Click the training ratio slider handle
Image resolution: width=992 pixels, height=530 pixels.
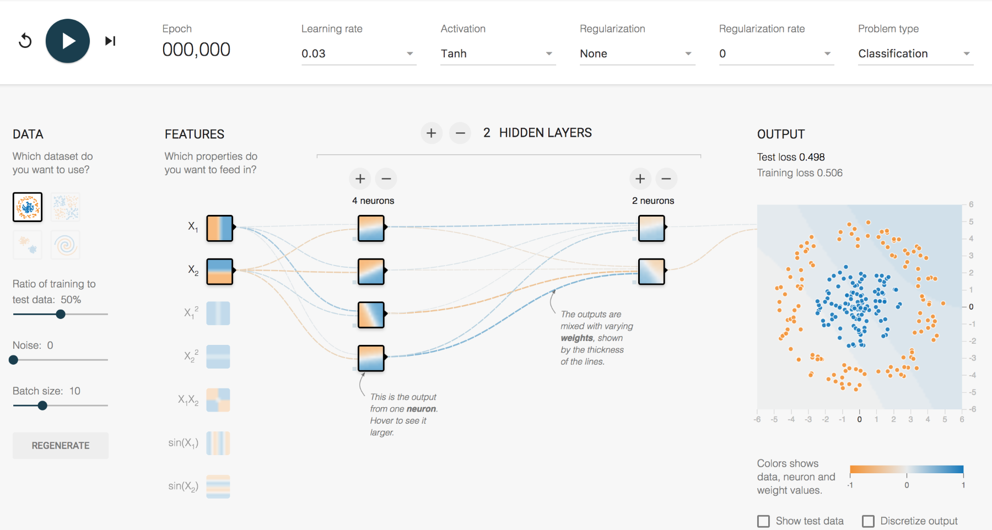[x=61, y=314]
